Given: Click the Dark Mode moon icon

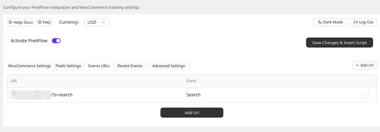Looking at the screenshot, I should [x=320, y=22].
